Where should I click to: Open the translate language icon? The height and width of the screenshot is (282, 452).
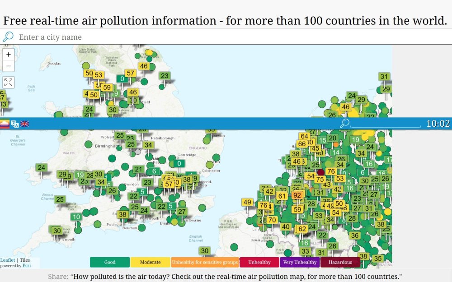(x=15, y=124)
